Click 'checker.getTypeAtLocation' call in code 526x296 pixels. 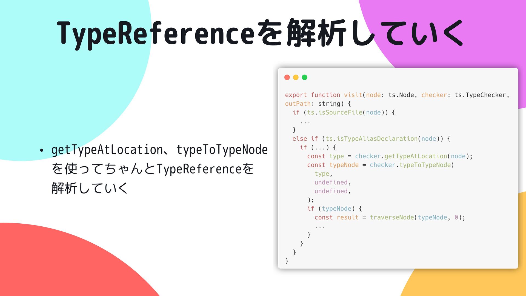(x=401, y=156)
